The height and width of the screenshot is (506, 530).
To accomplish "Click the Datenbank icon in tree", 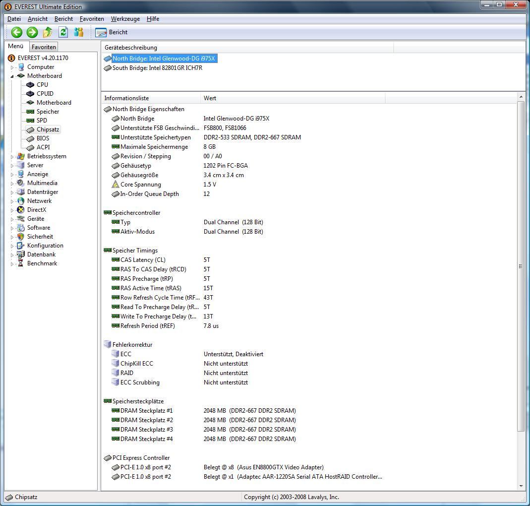I will tap(21, 254).
